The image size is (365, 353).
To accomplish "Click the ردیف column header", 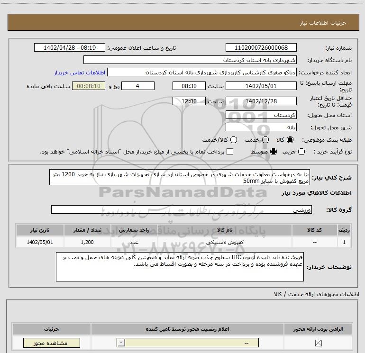I will point(344,230).
